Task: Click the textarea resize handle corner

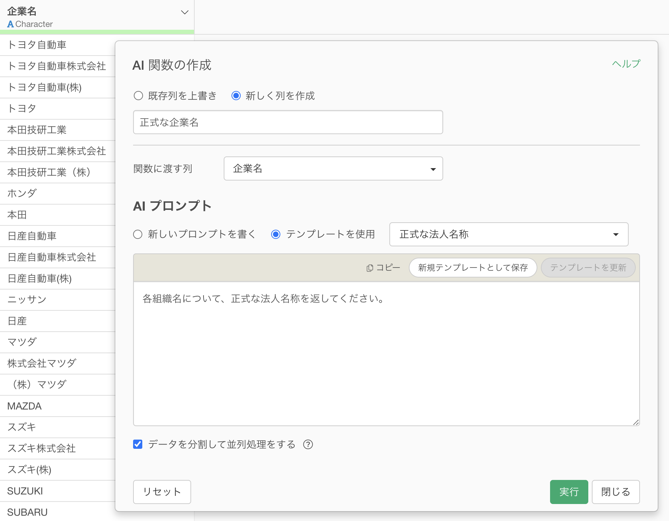Action: tap(636, 422)
